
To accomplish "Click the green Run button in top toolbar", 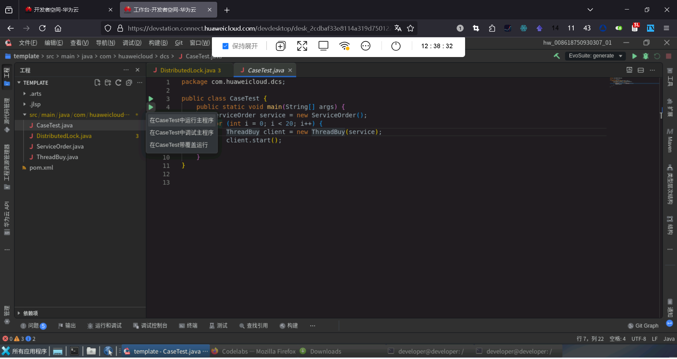I will pyautogui.click(x=634, y=56).
